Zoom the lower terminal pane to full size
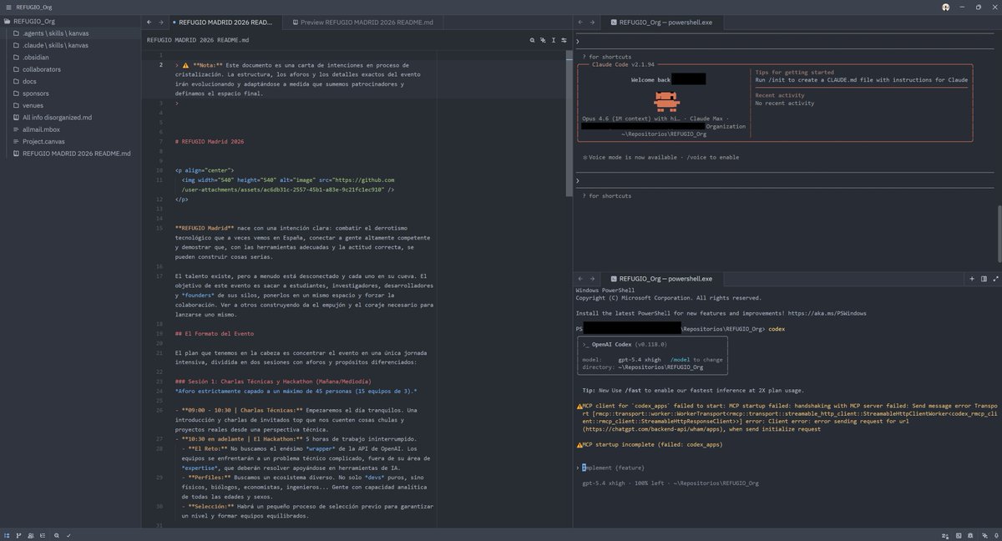1002x541 pixels. pyautogui.click(x=995, y=279)
